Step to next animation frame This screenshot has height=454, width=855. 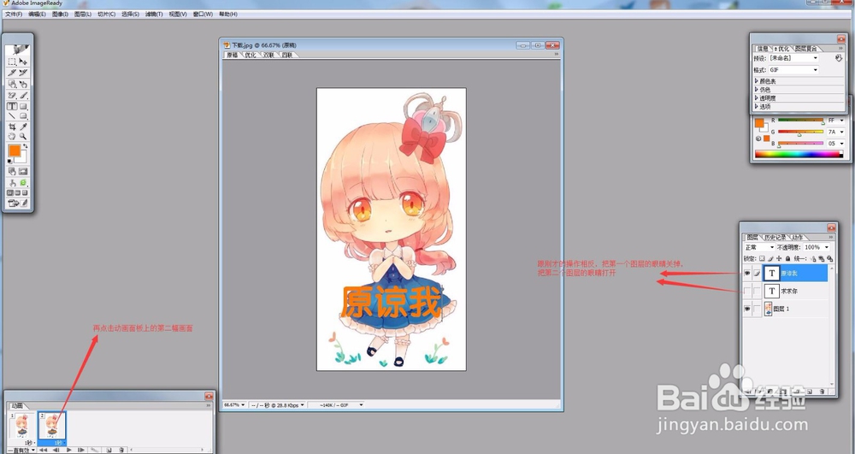(x=80, y=451)
